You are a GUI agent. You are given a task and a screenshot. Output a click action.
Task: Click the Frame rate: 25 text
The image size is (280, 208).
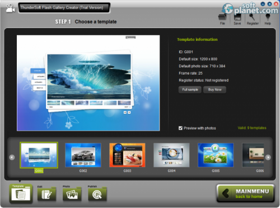coord(190,73)
